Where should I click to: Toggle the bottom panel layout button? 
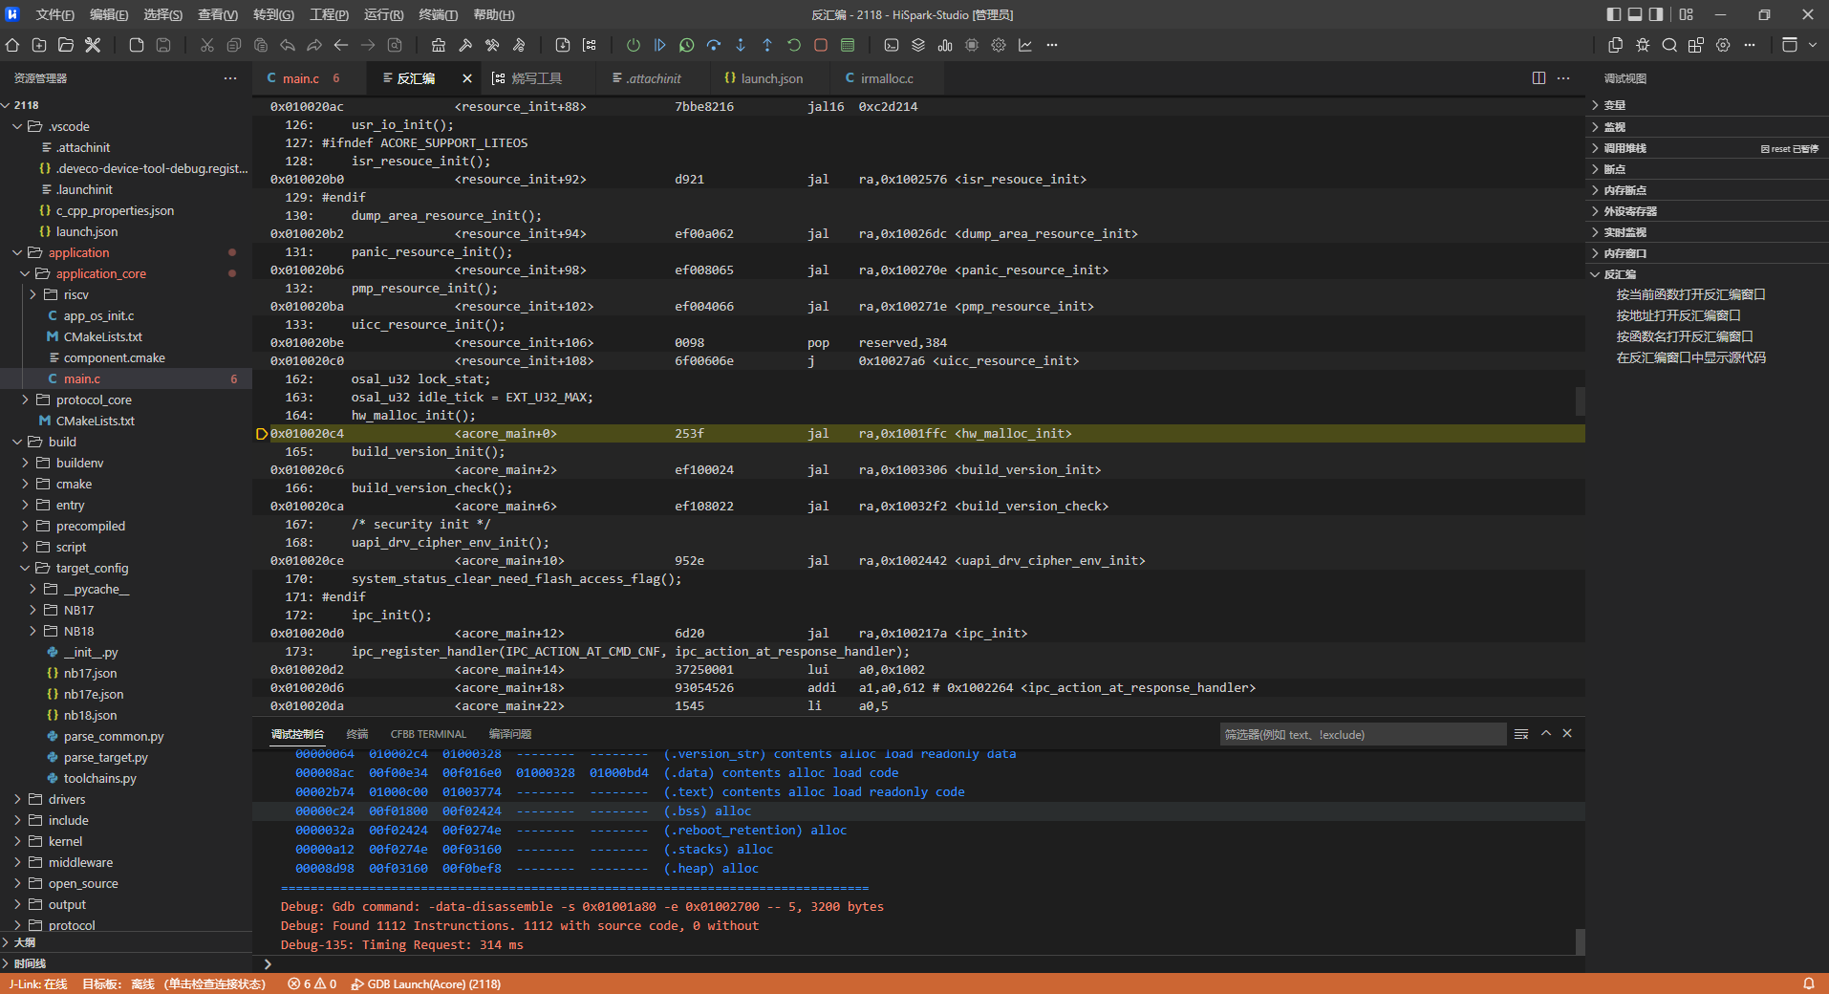pyautogui.click(x=1635, y=14)
